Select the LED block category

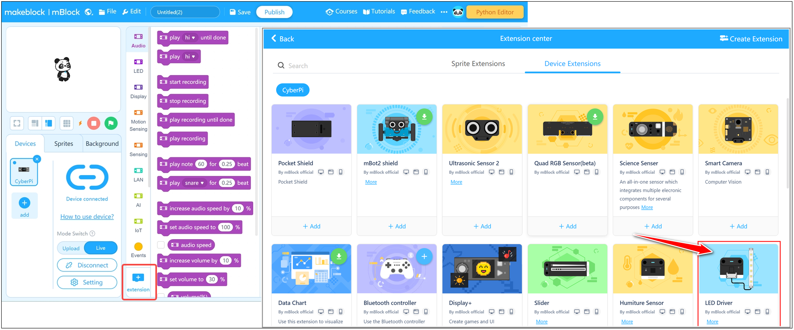coord(138,66)
